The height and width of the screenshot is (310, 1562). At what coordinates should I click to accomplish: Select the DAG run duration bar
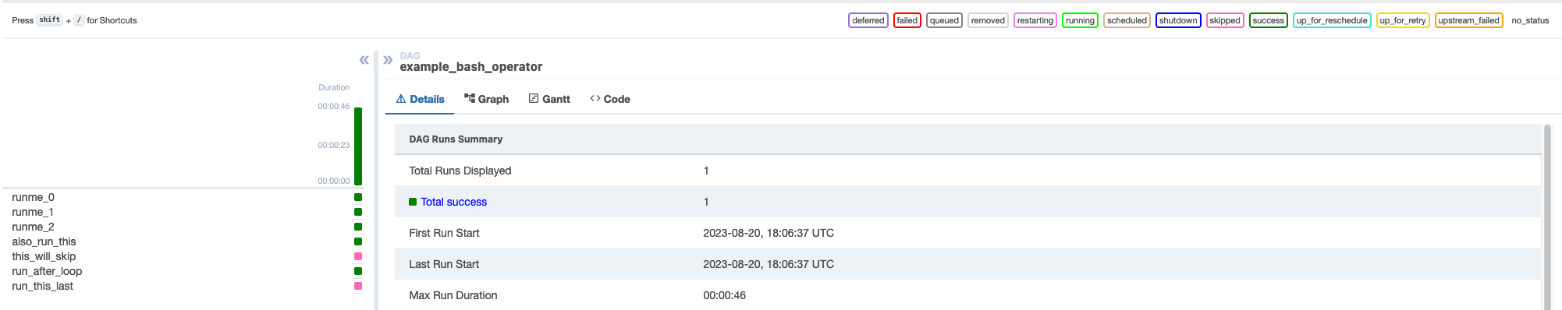click(x=358, y=146)
